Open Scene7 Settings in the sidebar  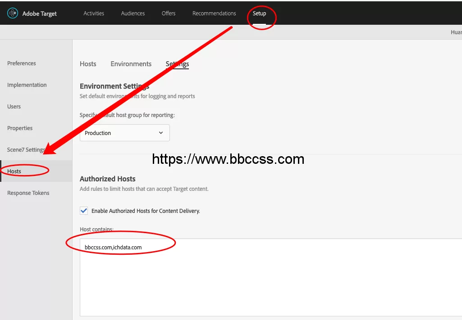pyautogui.click(x=26, y=150)
